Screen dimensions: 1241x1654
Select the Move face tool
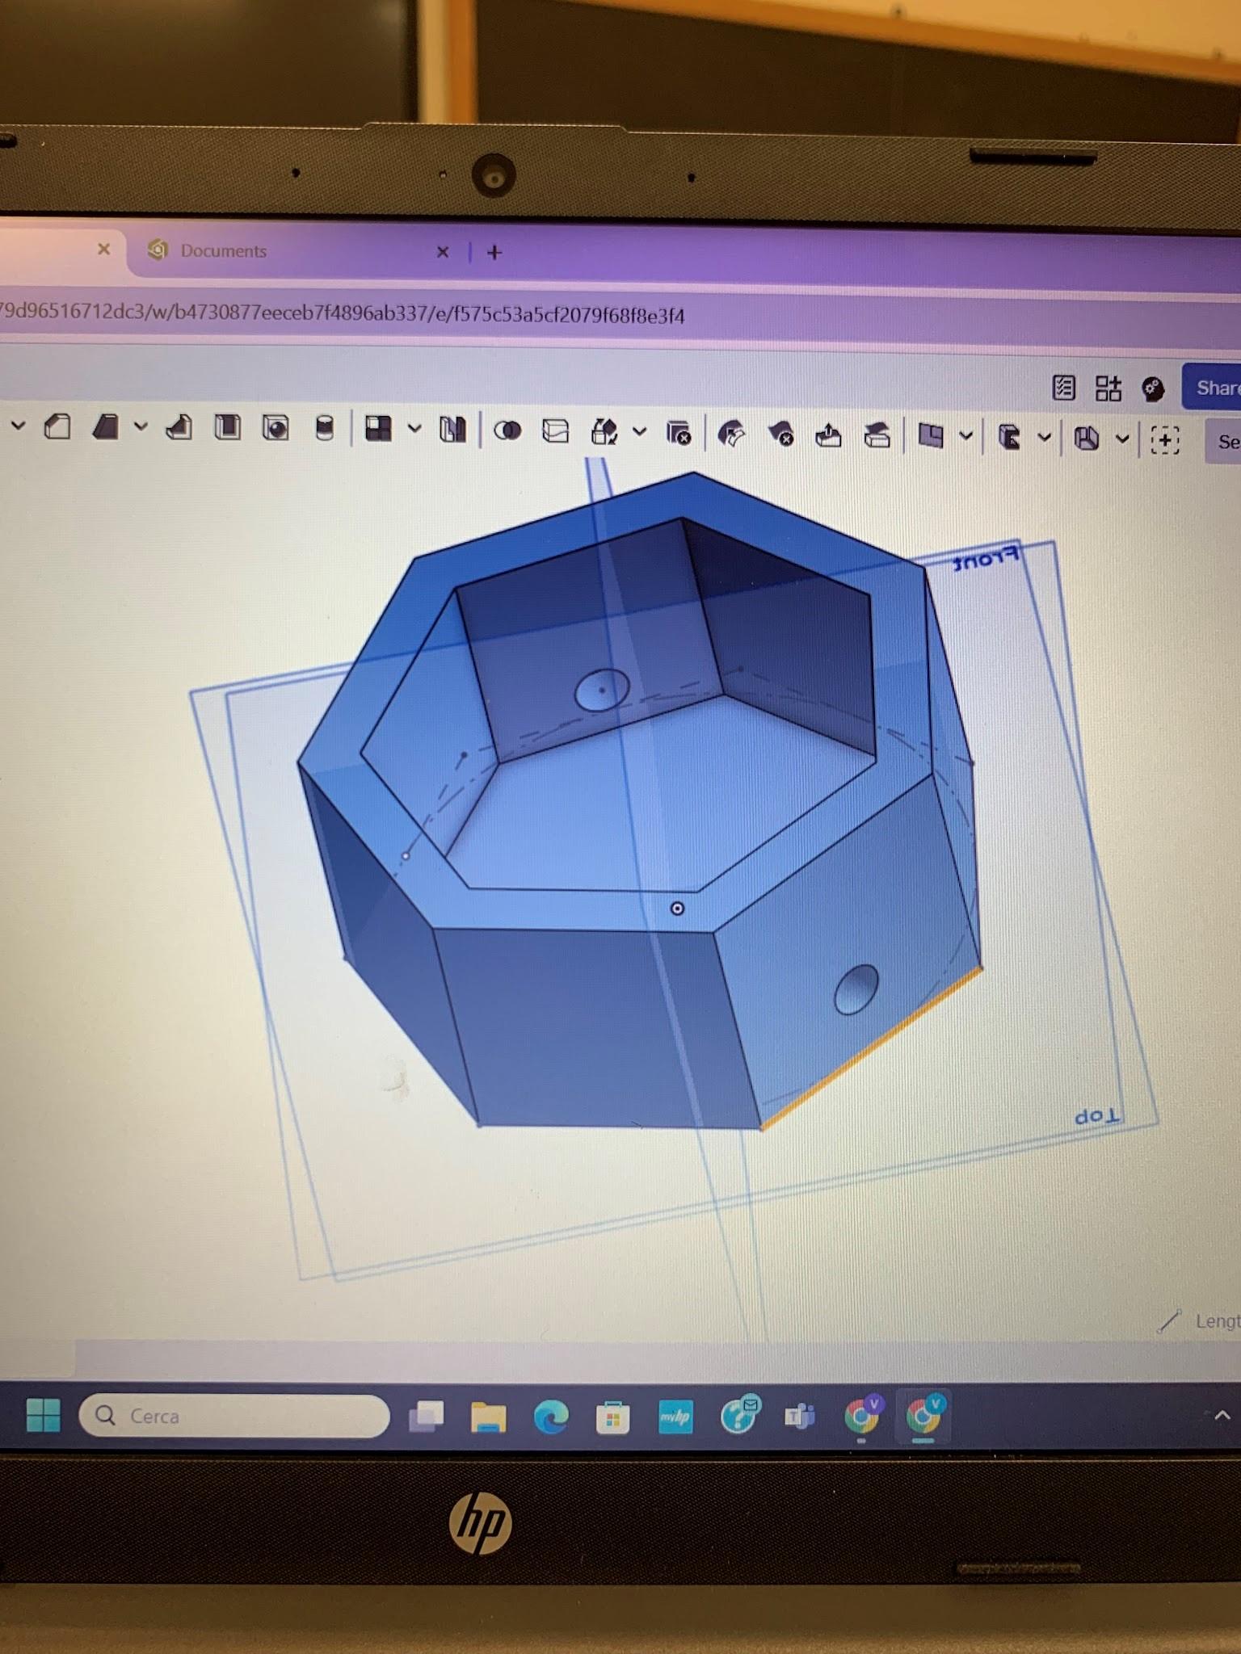point(828,436)
